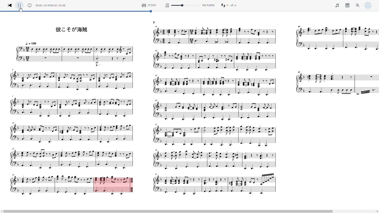Click the オフ Off mixer label
The height and width of the screenshot is (213, 379).
click(x=152, y=5)
